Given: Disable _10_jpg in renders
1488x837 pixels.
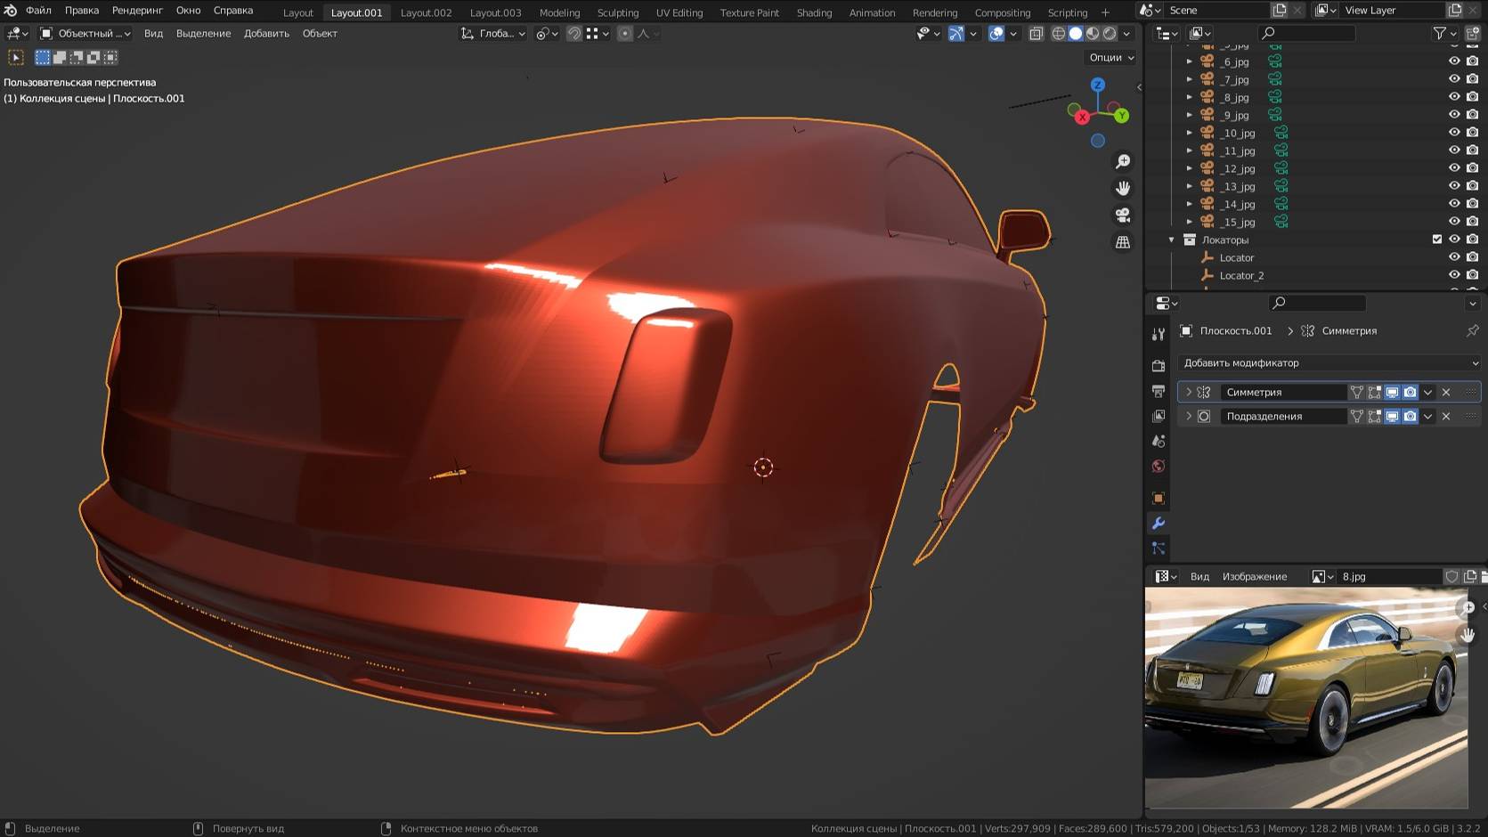Looking at the screenshot, I should coord(1472,133).
